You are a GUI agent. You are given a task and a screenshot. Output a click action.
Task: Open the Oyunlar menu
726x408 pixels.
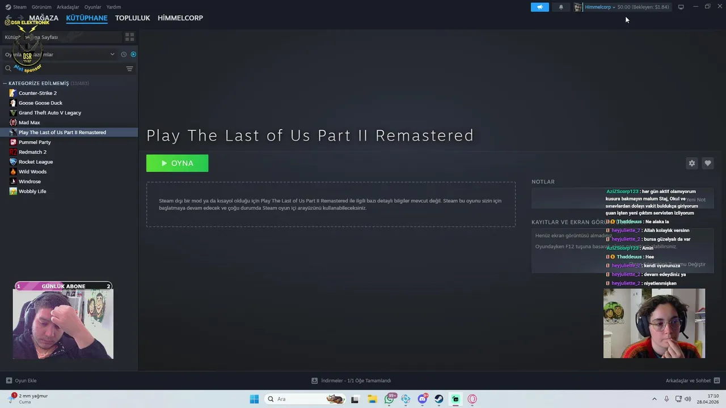(x=93, y=7)
